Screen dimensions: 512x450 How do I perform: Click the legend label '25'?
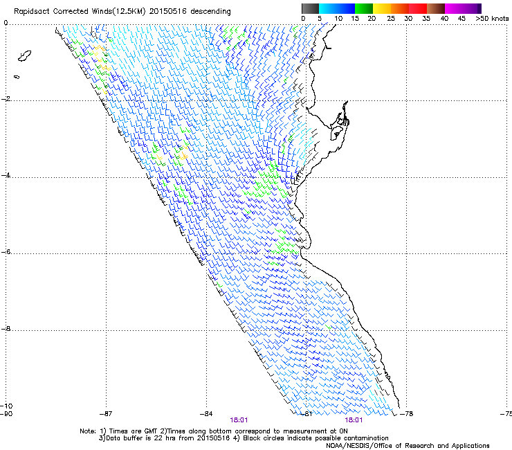tap(391, 19)
